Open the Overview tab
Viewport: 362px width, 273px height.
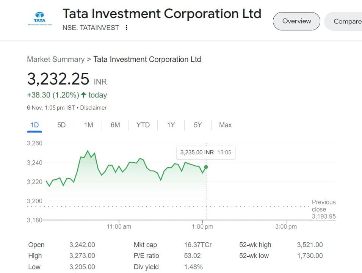tap(296, 21)
